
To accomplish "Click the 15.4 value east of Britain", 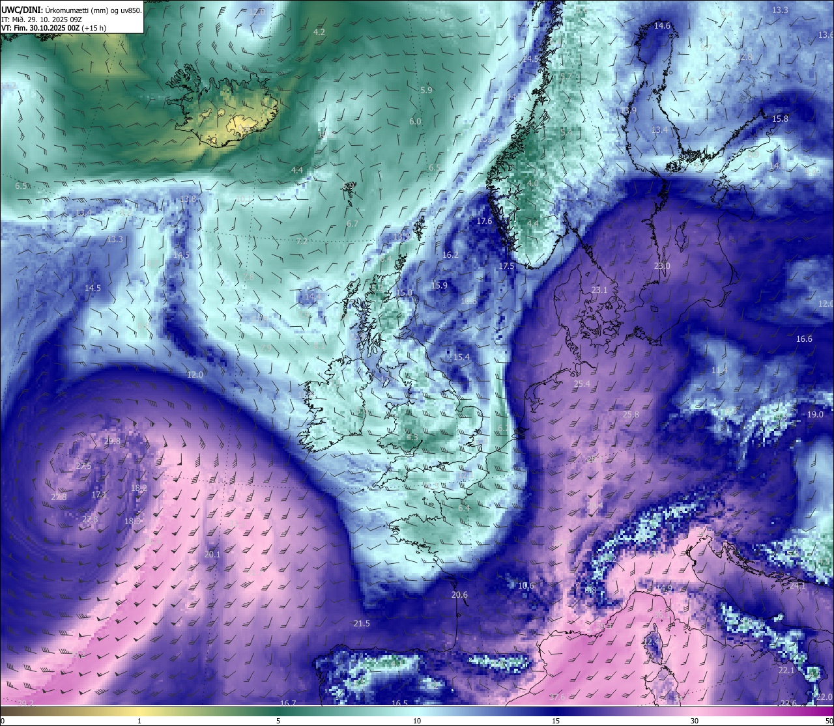I will (461, 357).
